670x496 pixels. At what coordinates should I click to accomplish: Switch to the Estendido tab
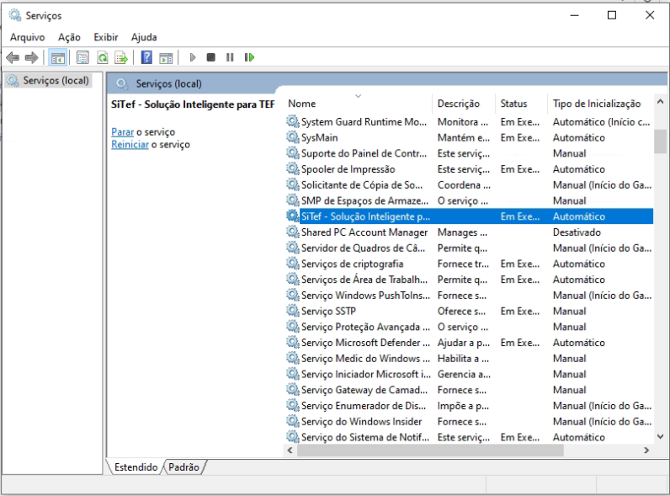[x=136, y=467]
